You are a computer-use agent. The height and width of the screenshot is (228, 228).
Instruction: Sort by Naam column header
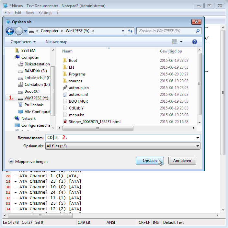tap(67, 51)
